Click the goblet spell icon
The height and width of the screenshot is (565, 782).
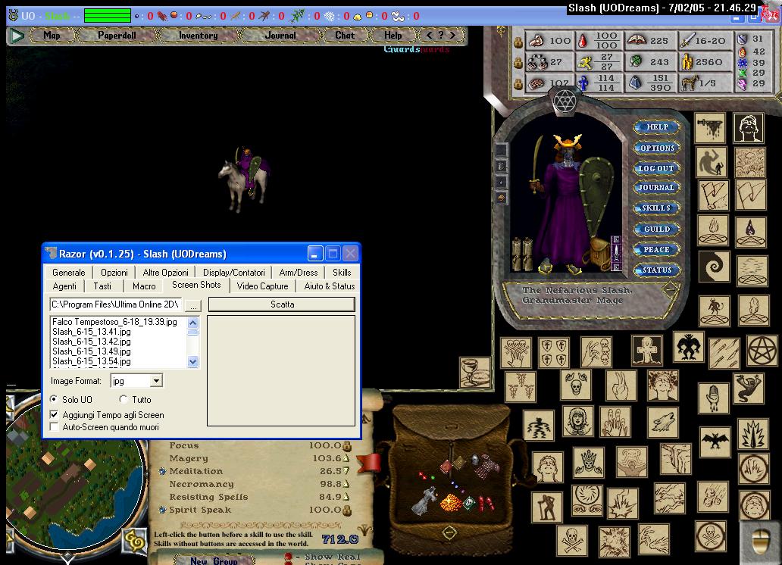475,372
